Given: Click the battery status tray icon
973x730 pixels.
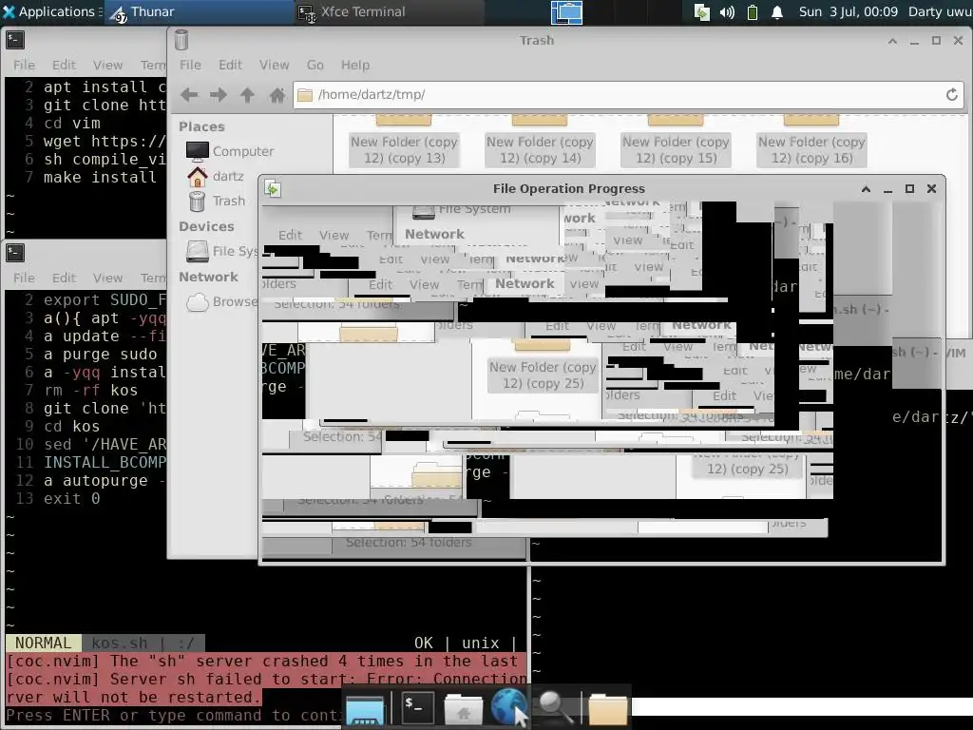Looking at the screenshot, I should coord(753,12).
